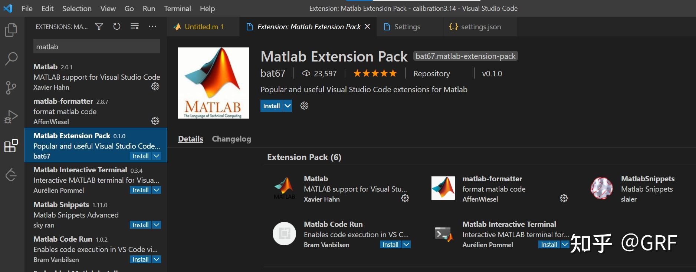Select the Extensions view icon
Image resolution: width=696 pixels, height=272 pixels.
tap(11, 146)
